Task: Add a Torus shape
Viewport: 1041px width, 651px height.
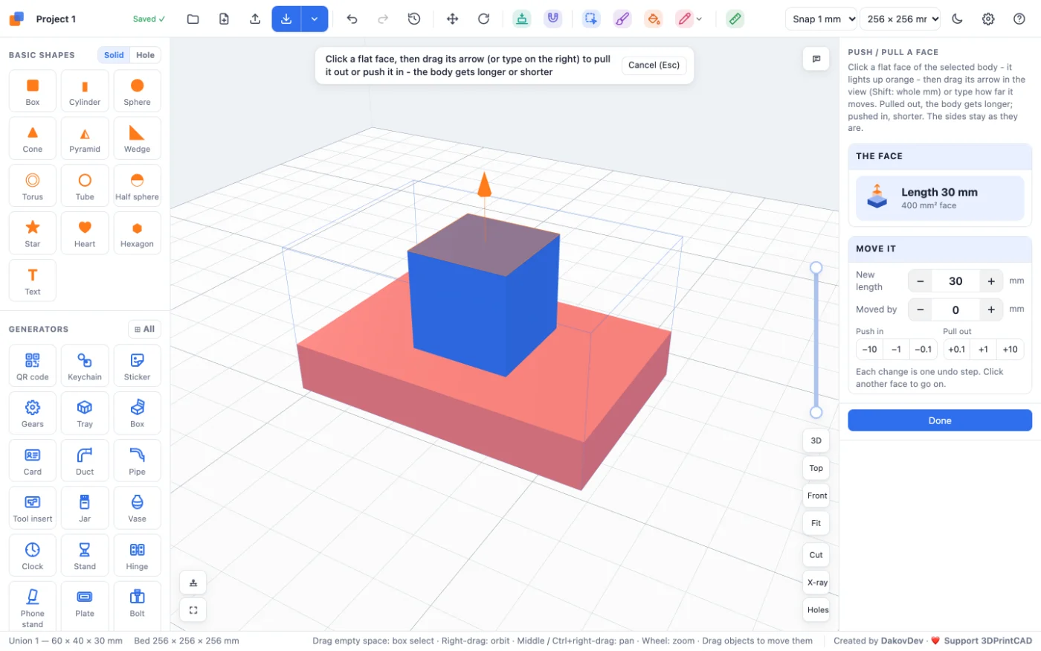Action: click(33, 185)
